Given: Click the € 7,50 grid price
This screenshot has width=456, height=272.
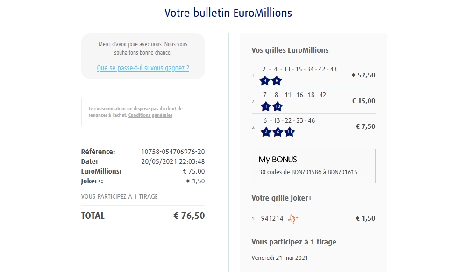Looking at the screenshot, I should [x=365, y=126].
